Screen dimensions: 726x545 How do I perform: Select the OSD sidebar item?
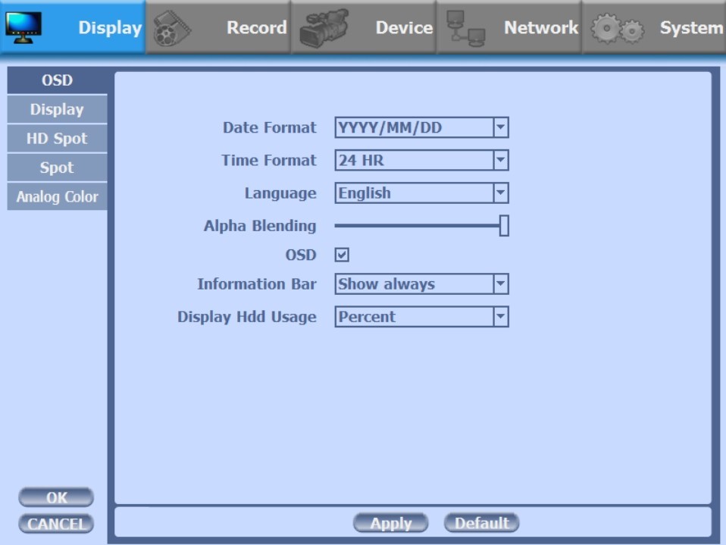pos(57,80)
